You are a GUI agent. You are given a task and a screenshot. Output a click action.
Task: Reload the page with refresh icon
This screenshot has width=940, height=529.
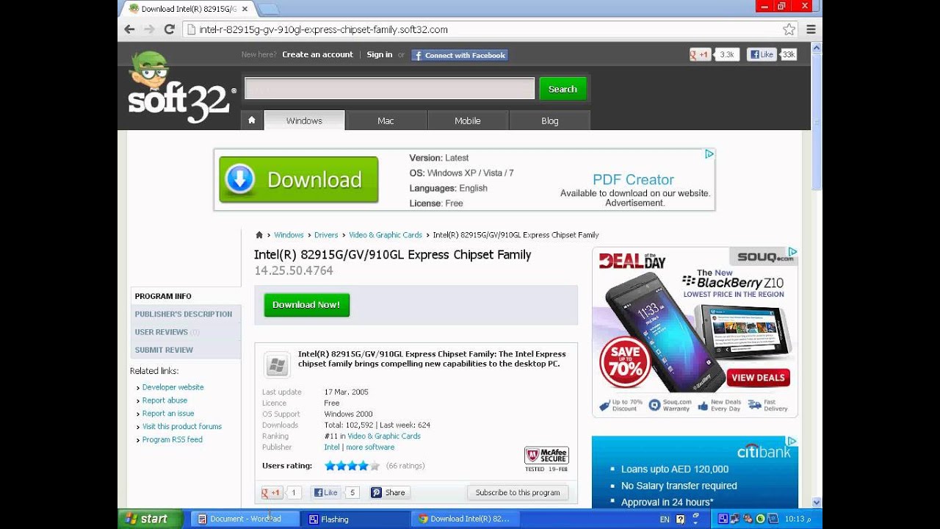pyautogui.click(x=169, y=29)
